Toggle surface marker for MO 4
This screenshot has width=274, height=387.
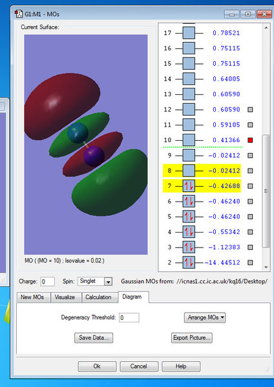[x=250, y=232]
